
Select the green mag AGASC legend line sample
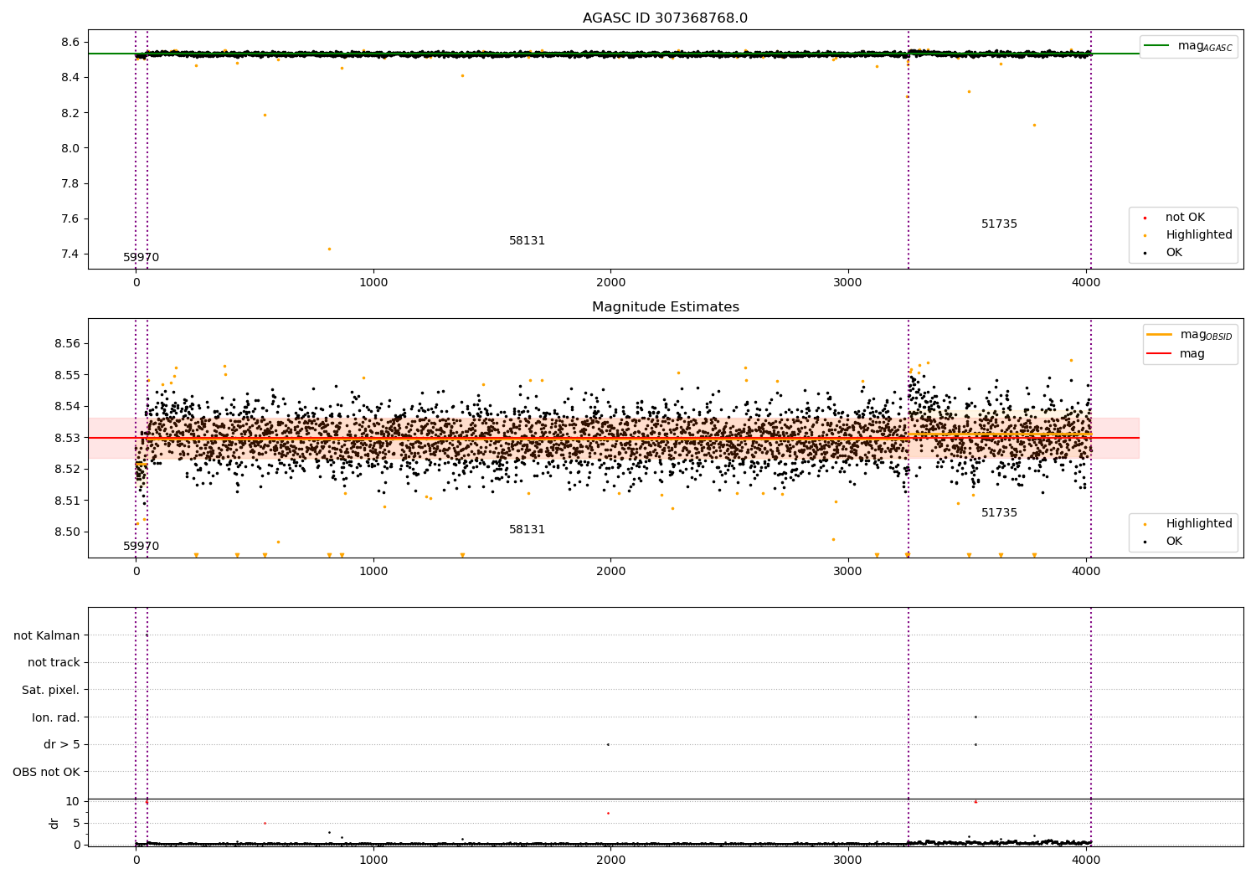click(x=1156, y=46)
